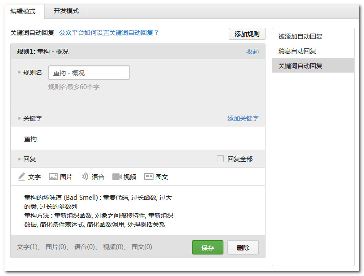Screen dimensions: 364x276
Task: Click the reply text content area
Action: point(138,211)
